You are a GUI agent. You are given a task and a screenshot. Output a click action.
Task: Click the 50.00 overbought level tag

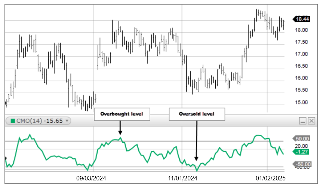click(x=302, y=138)
